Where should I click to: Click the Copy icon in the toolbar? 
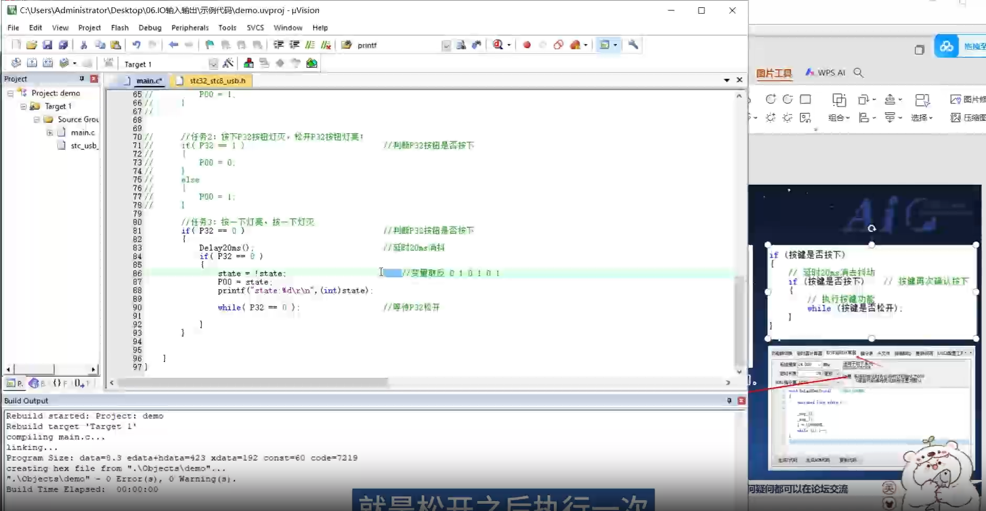pos(100,45)
